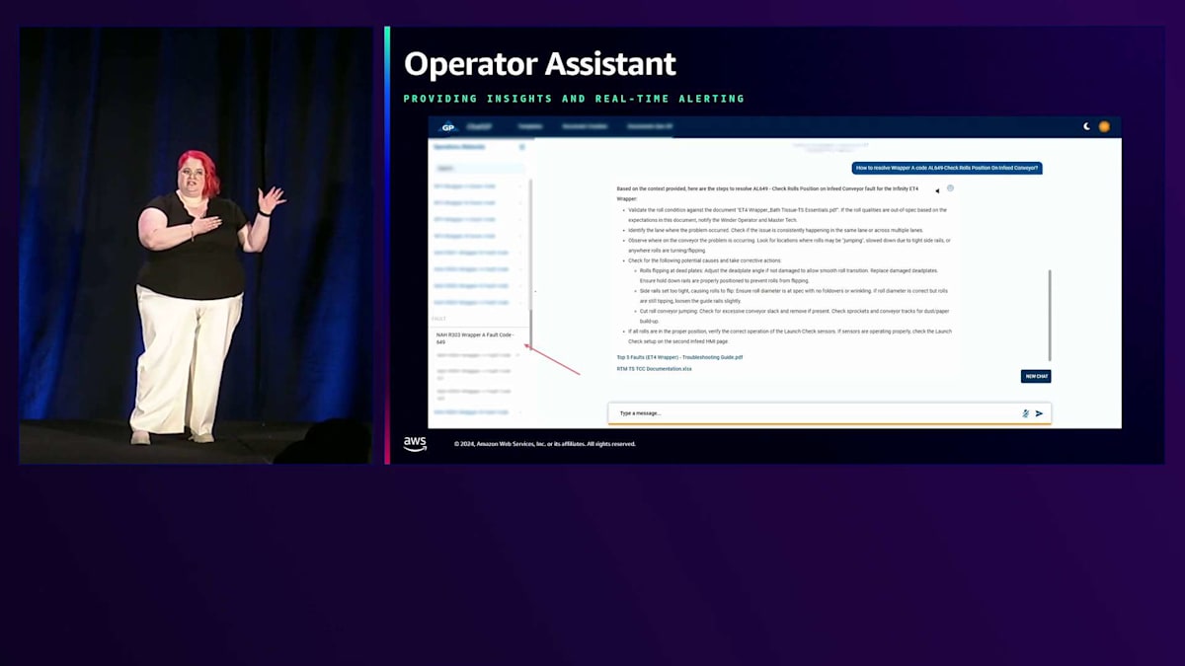Click the GP logo in the header
Viewport: 1185px width, 666px height.
448,126
